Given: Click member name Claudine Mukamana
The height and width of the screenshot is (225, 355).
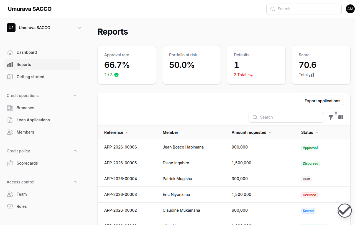Looking at the screenshot, I should click(181, 210).
